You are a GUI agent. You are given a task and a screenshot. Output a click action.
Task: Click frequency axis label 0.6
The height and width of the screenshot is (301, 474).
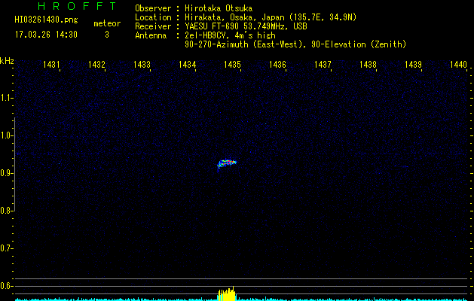[6, 286]
